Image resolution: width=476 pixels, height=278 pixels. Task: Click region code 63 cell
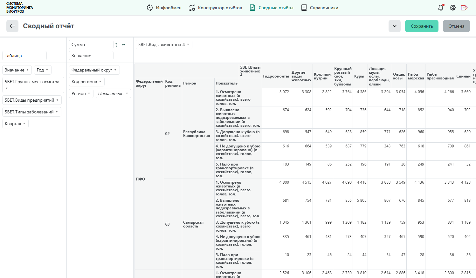point(173,224)
